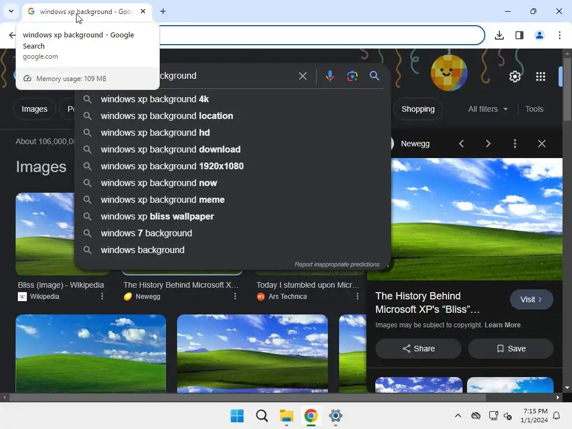Select suggestion windows xp background meme

coord(232,200)
